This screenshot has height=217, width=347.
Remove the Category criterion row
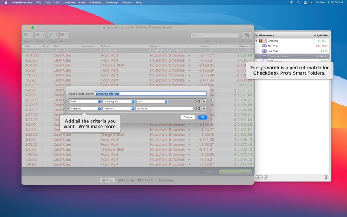point(199,108)
